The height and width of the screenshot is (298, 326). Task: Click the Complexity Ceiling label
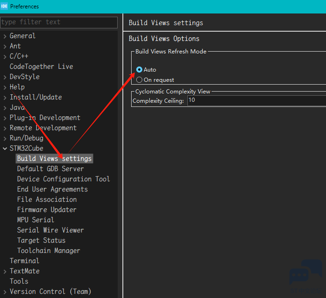158,101
